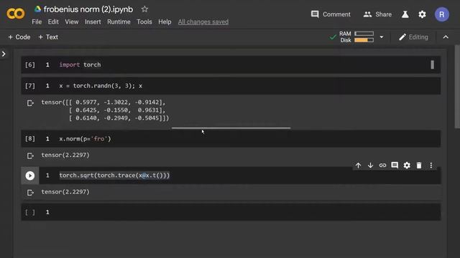Open the Colab logo home link
The image size is (460, 258).
pyautogui.click(x=16, y=14)
